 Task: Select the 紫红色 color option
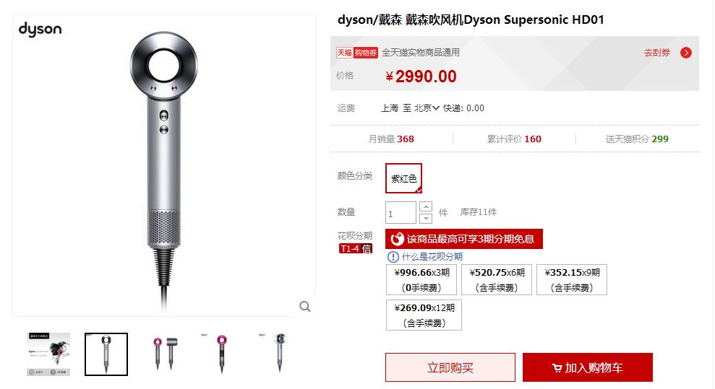pyautogui.click(x=403, y=178)
